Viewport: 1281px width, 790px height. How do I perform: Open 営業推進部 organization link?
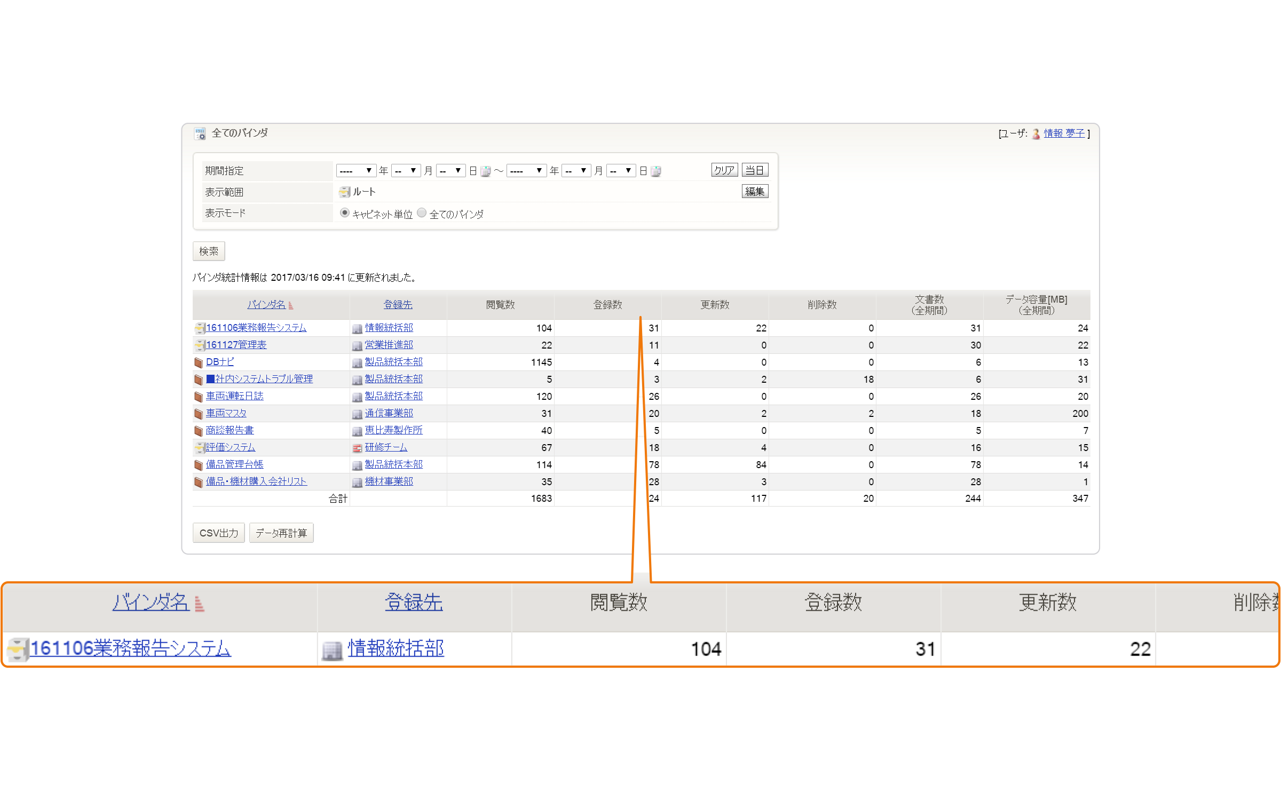[x=389, y=345]
